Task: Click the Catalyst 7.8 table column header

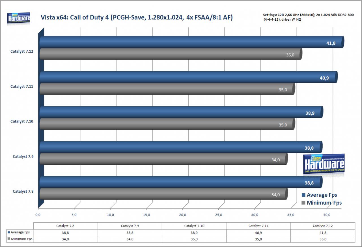Action: coord(66,226)
